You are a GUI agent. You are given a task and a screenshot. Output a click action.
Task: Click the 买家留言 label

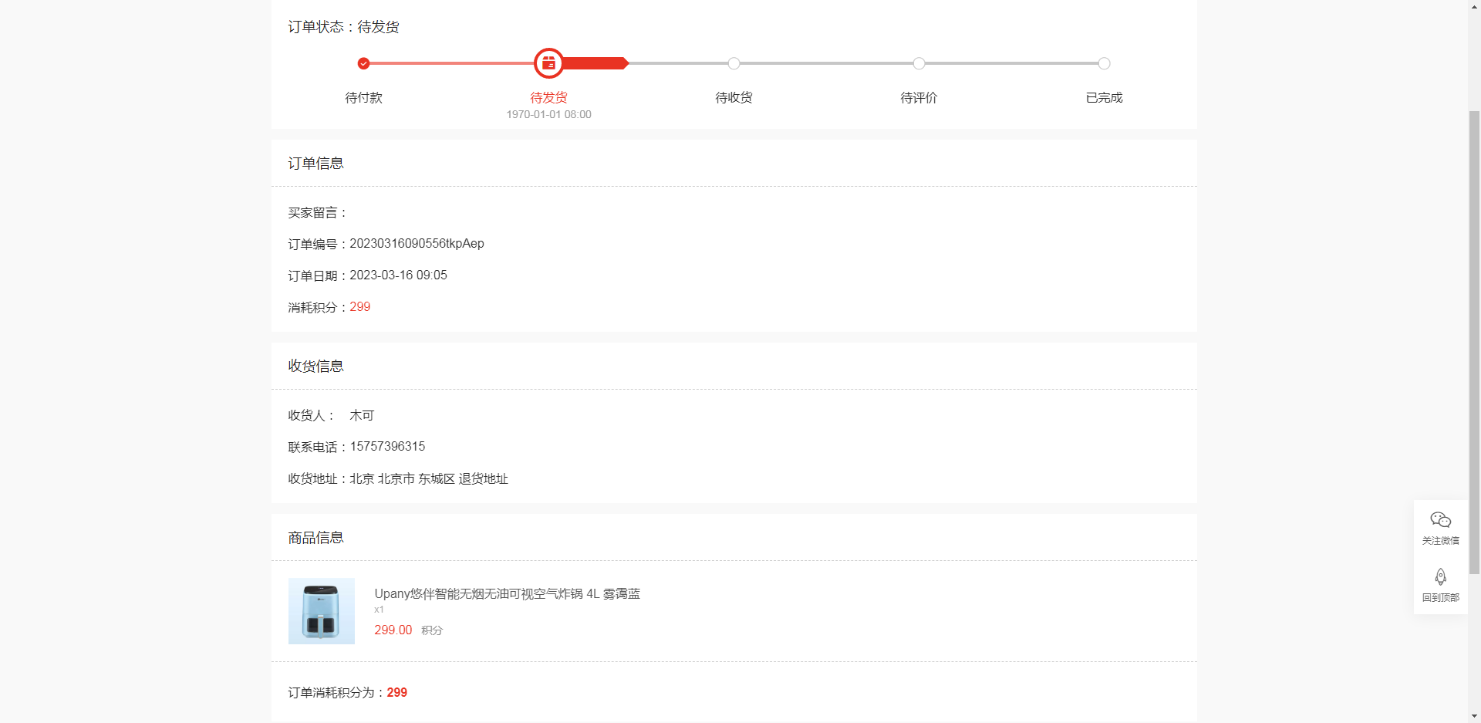(x=317, y=213)
